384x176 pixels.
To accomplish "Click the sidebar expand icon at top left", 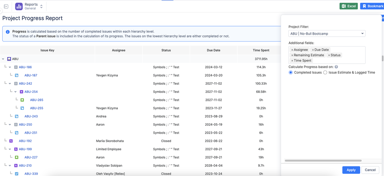I will pyautogui.click(x=6, y=7).
